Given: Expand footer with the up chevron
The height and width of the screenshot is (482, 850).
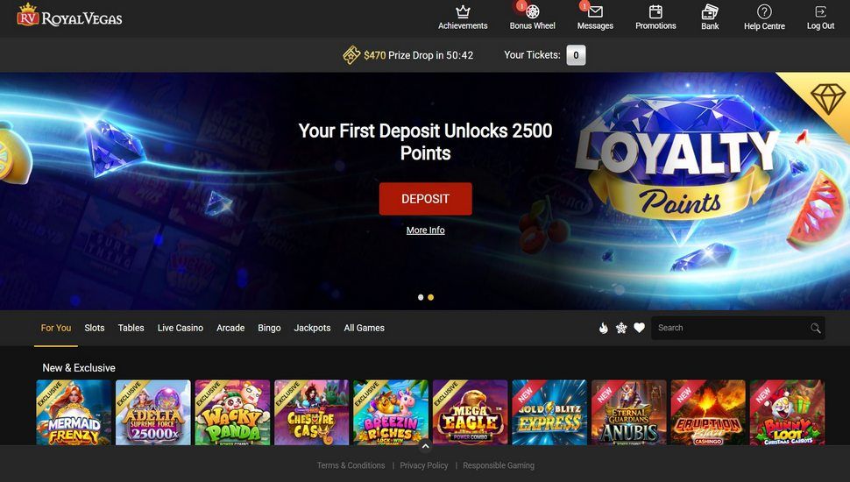Looking at the screenshot, I should coord(425,446).
